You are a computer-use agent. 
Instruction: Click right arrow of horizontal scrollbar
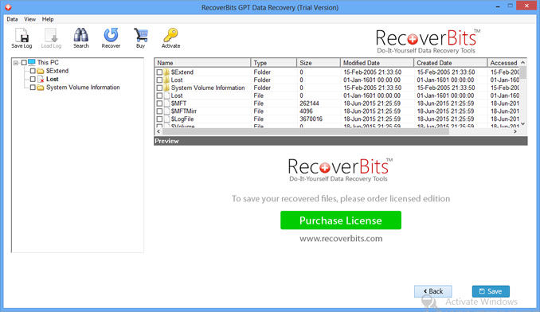pos(515,131)
